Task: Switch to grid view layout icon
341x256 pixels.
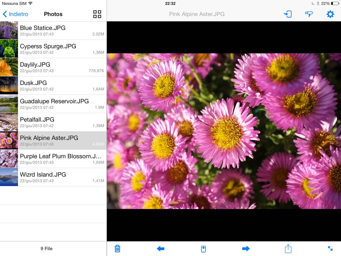Action: (x=97, y=14)
